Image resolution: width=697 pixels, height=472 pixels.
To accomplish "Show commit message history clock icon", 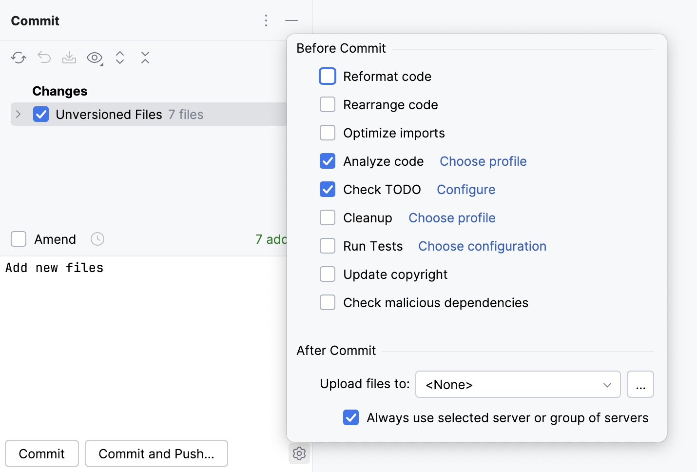I will click(x=97, y=239).
